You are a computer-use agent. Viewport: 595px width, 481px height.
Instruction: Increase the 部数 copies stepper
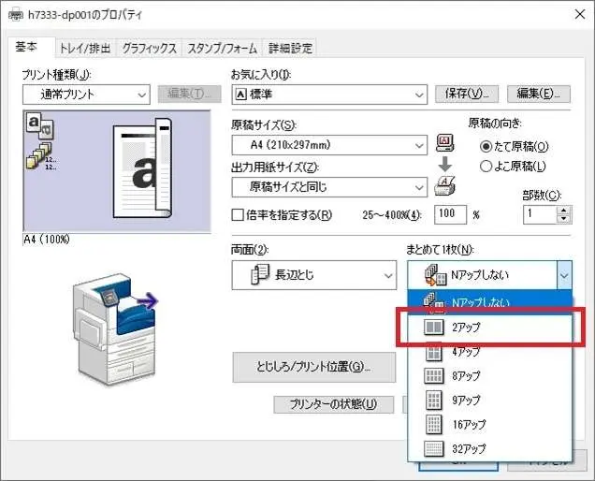562,210
